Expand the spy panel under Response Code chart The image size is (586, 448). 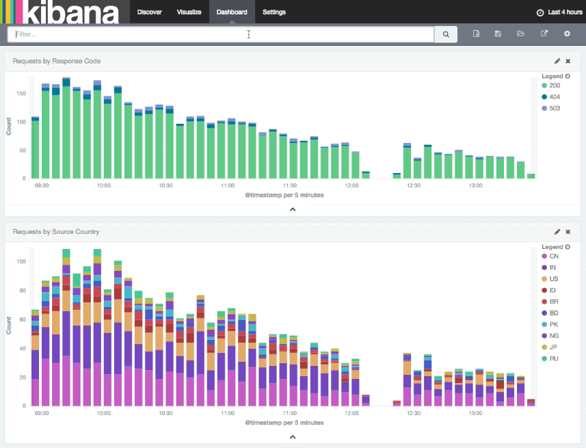(x=293, y=209)
